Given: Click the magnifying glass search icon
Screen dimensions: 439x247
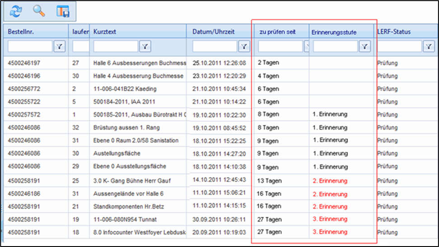Looking at the screenshot, I should tap(39, 11).
